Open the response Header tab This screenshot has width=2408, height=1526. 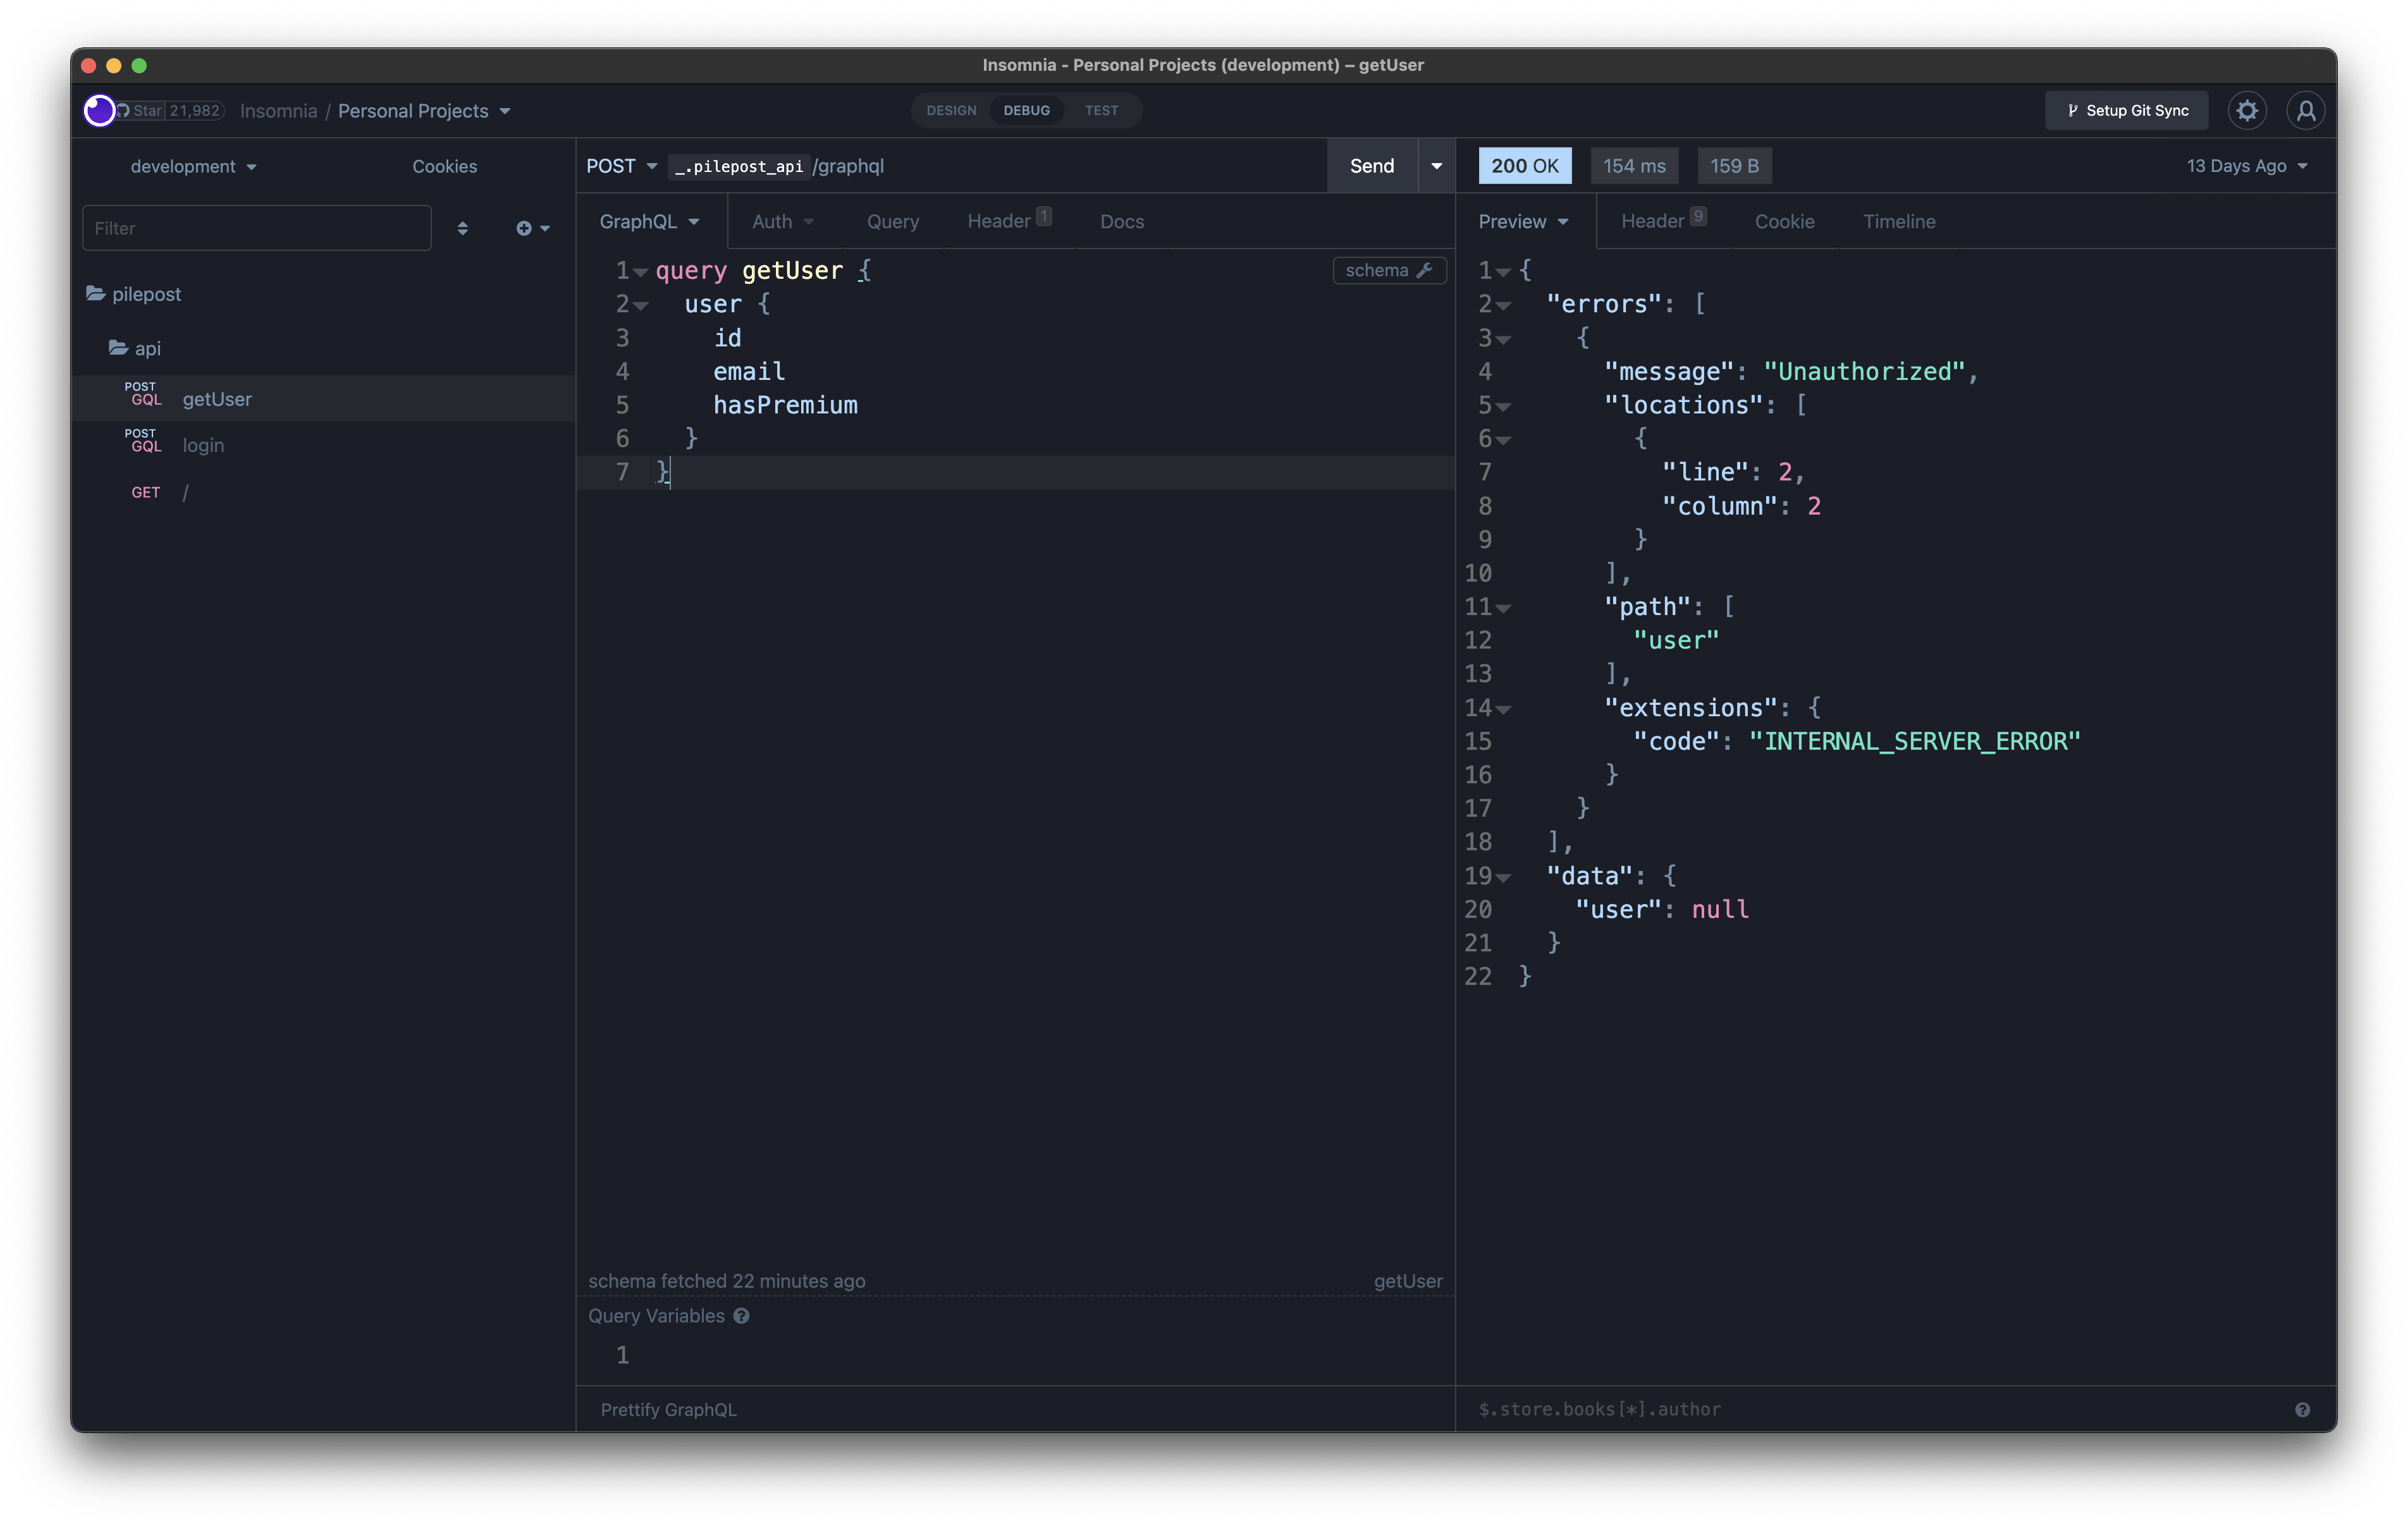click(x=1663, y=221)
